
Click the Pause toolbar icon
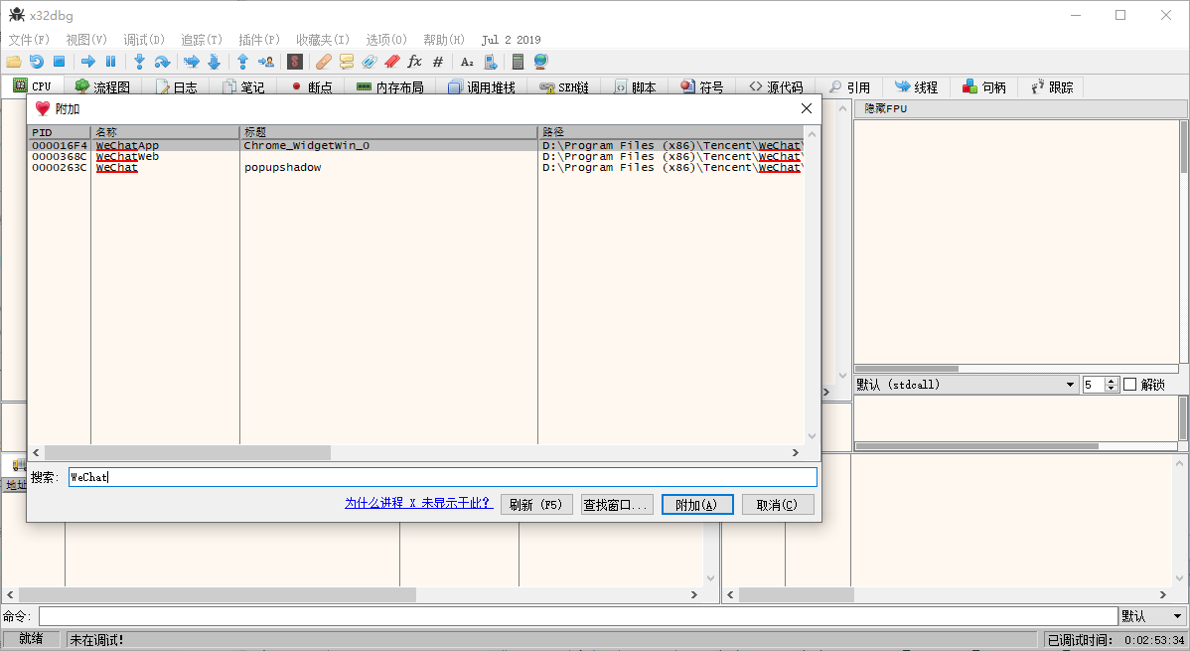pyautogui.click(x=110, y=62)
